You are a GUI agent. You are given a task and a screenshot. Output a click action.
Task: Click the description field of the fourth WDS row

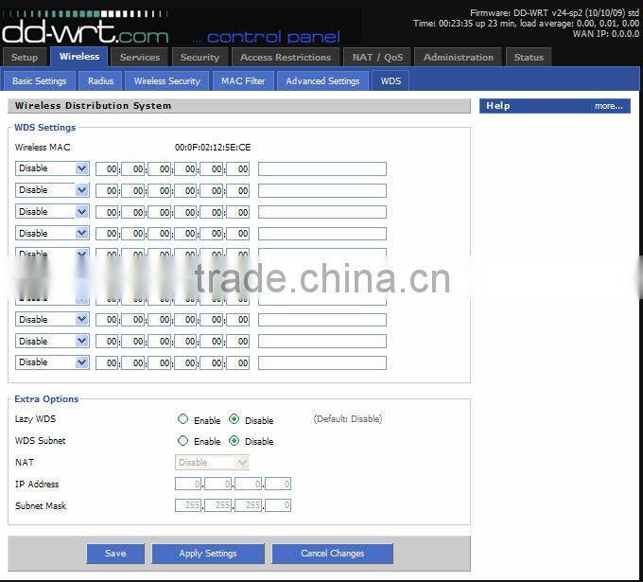(x=322, y=234)
